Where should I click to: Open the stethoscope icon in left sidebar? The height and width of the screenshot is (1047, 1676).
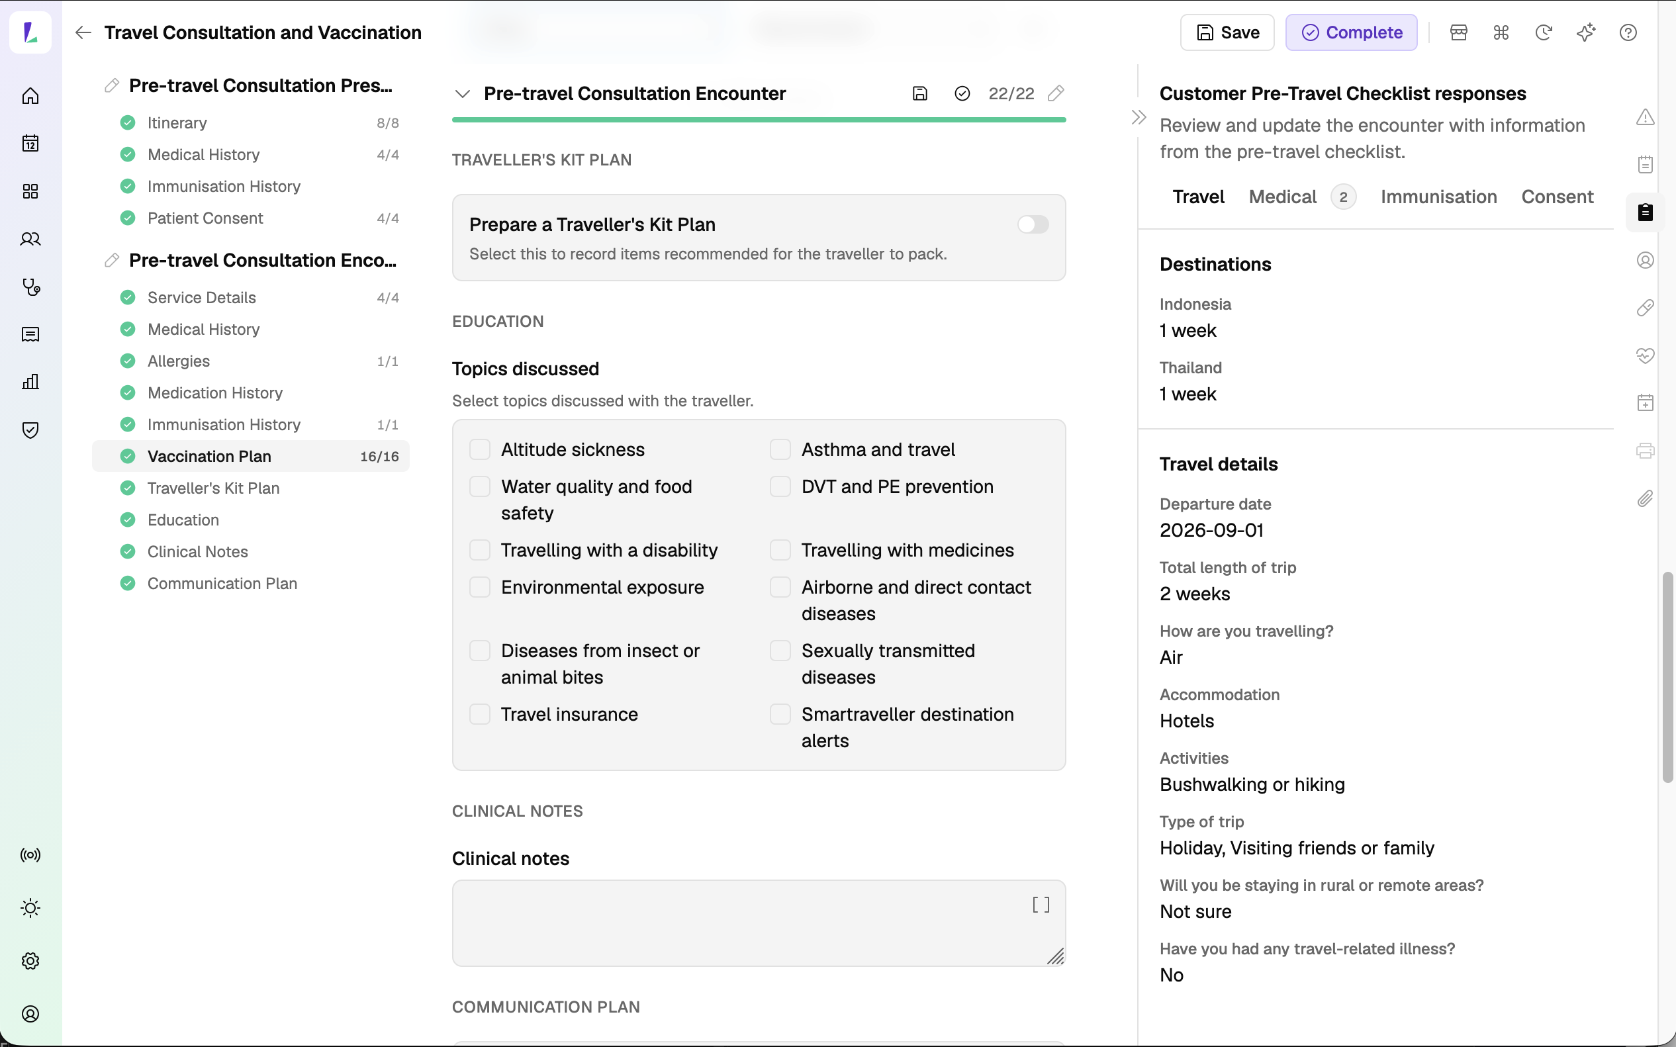tap(30, 287)
